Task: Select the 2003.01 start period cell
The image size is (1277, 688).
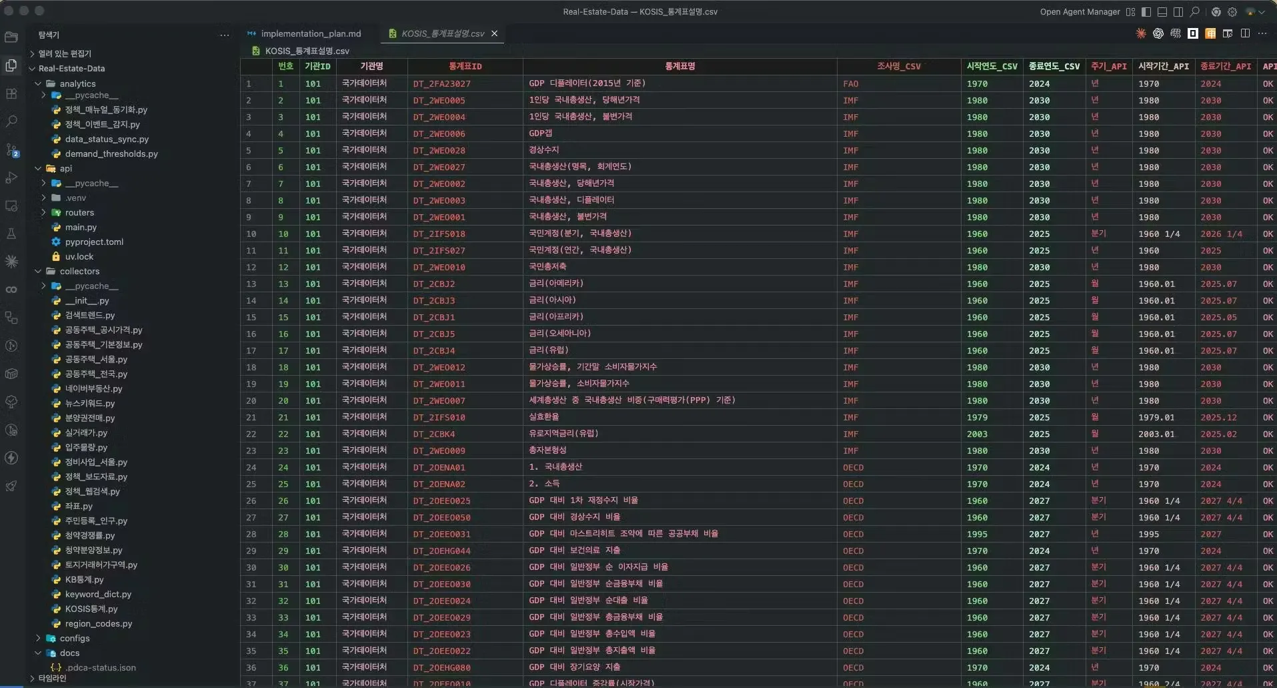Action: pos(1163,434)
